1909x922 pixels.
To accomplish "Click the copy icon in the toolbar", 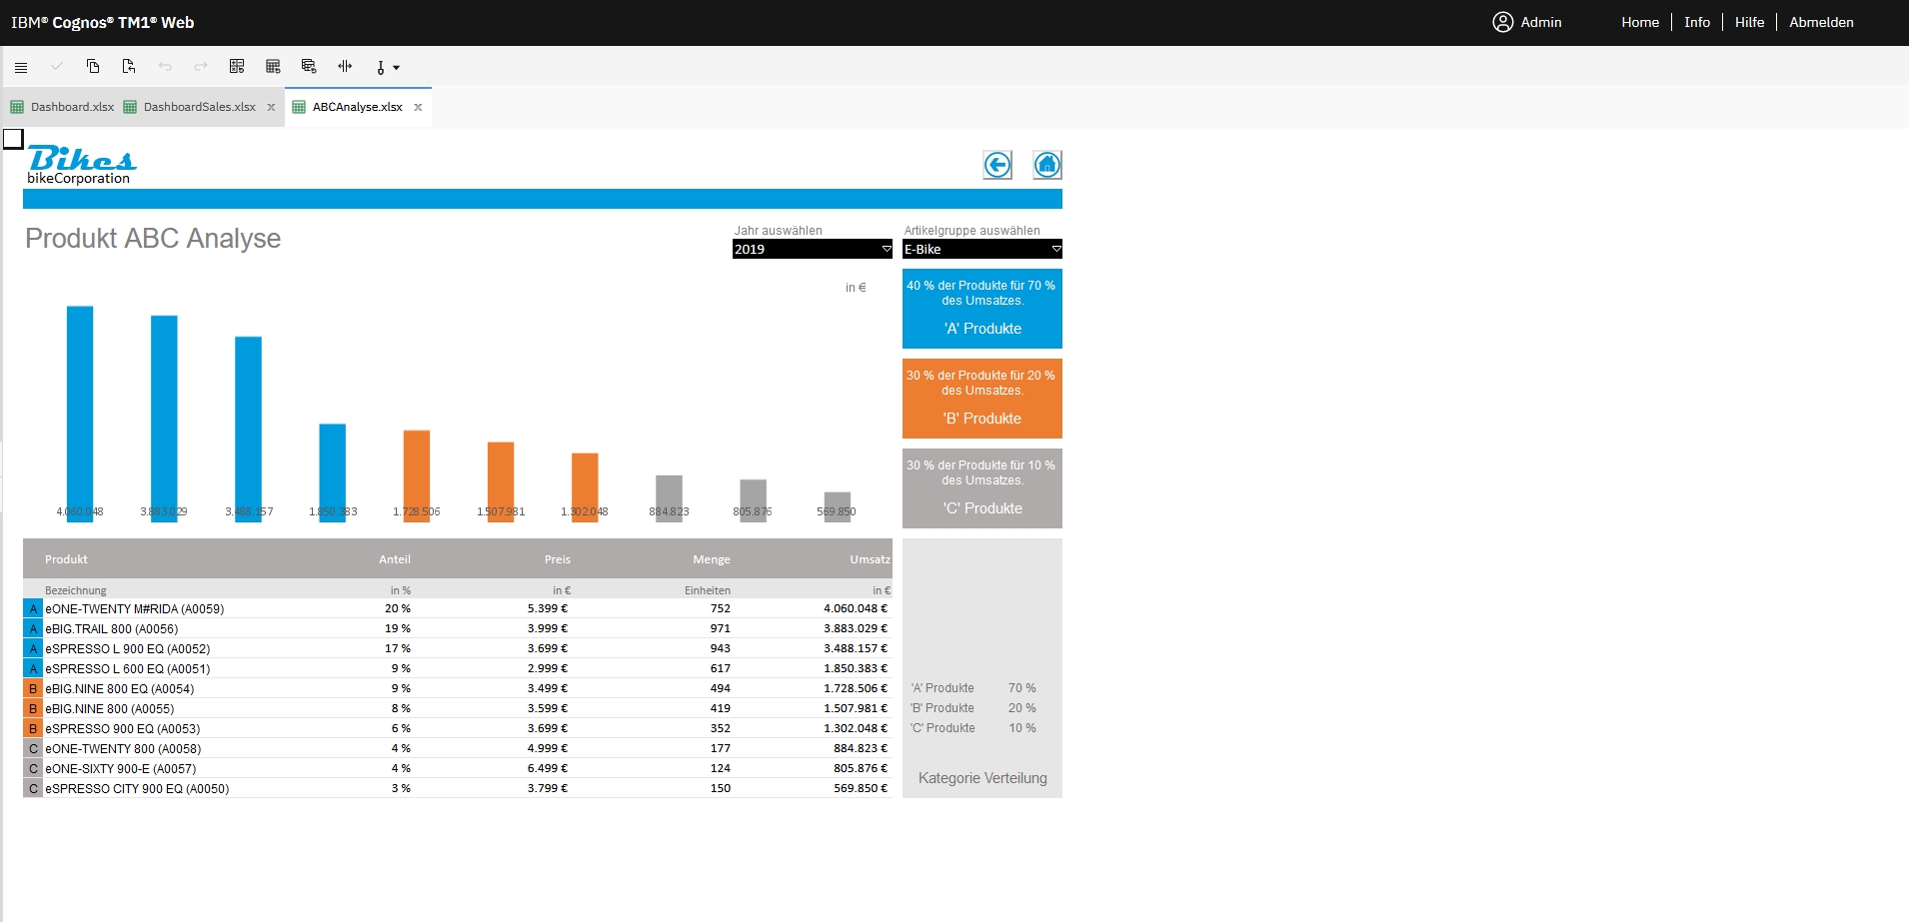I will tap(93, 67).
